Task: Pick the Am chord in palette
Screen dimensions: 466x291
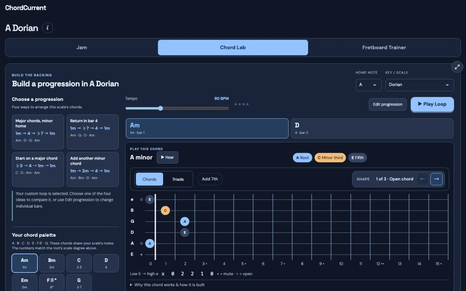Action: click(24, 263)
